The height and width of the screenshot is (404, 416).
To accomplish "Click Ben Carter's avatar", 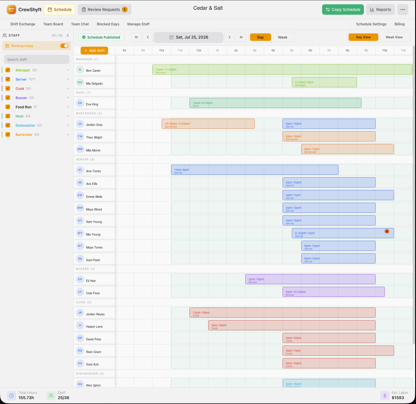I will [80, 70].
